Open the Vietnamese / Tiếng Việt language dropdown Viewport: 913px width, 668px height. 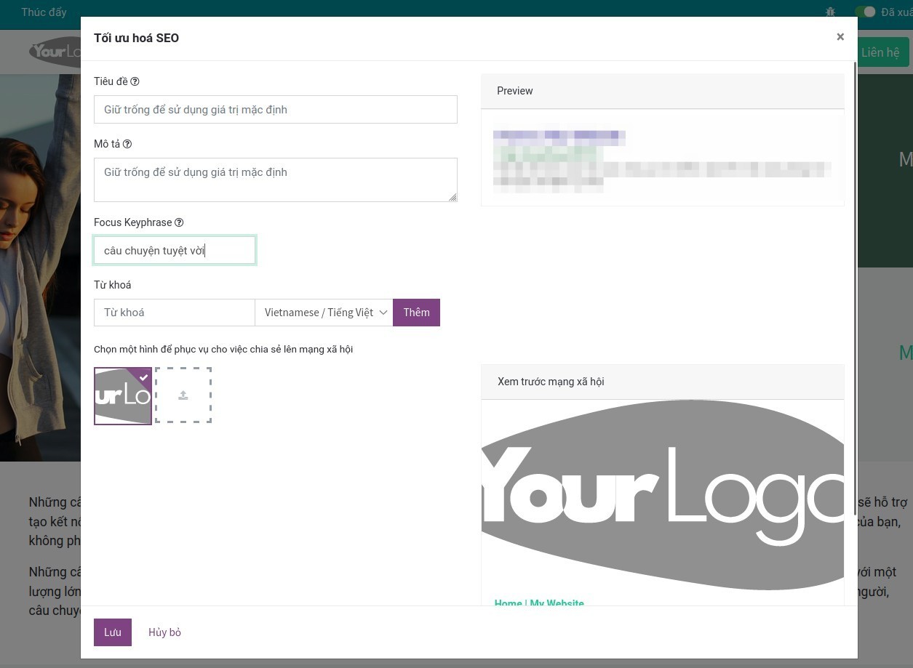coord(324,313)
